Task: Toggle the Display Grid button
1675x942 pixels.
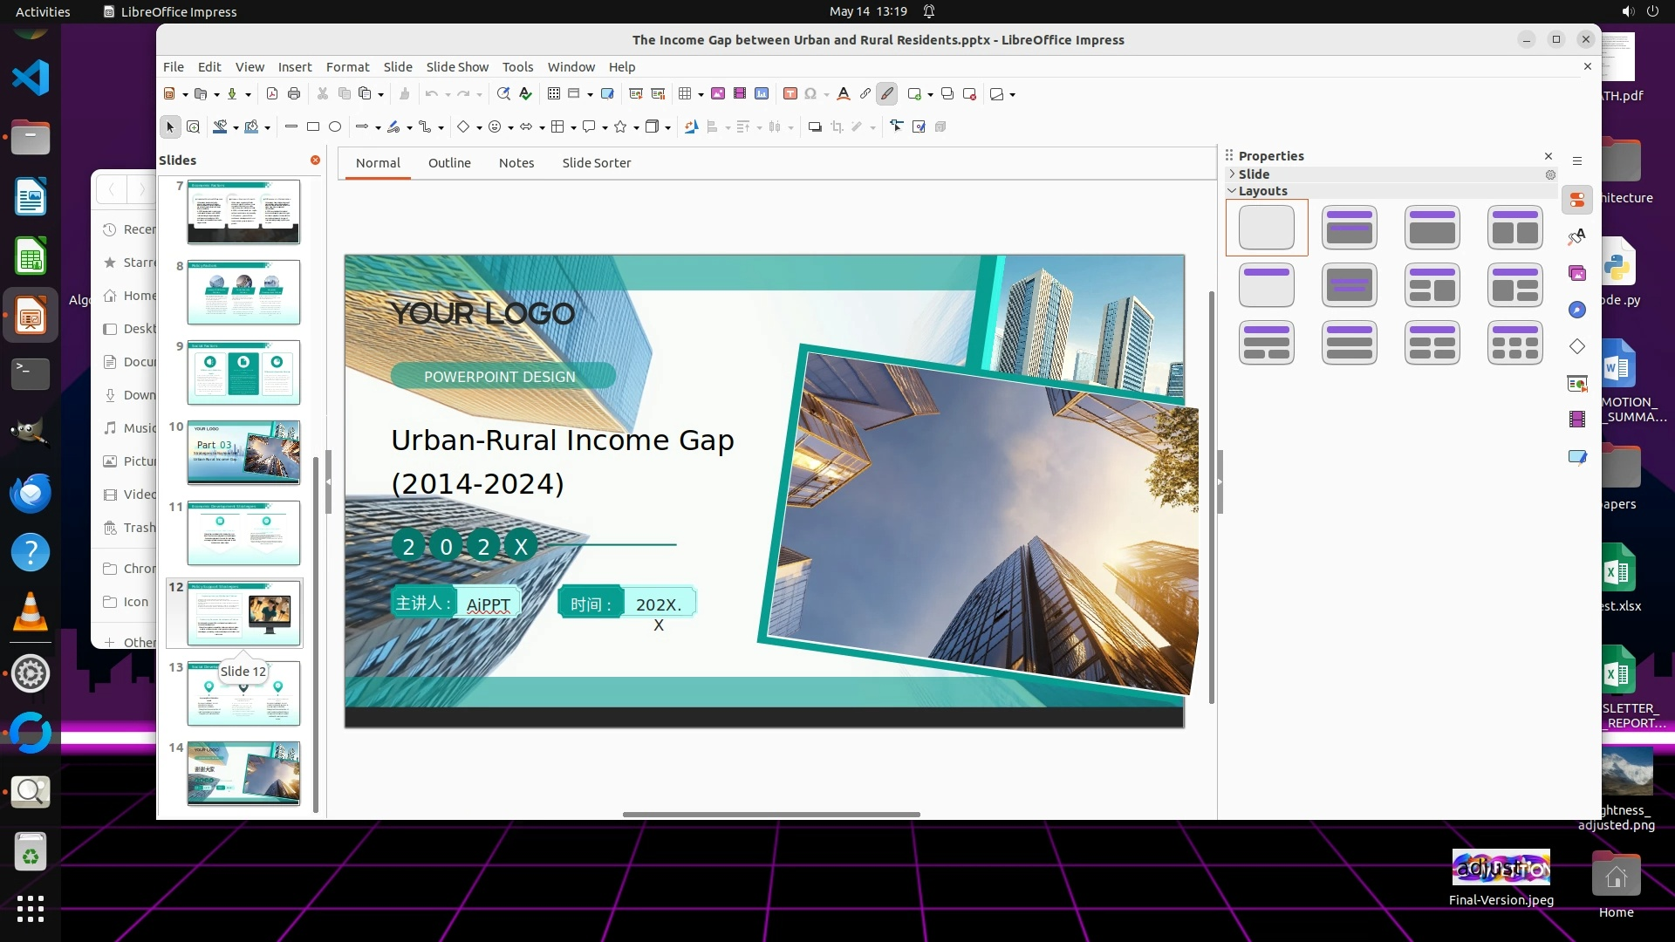Action: tap(553, 94)
